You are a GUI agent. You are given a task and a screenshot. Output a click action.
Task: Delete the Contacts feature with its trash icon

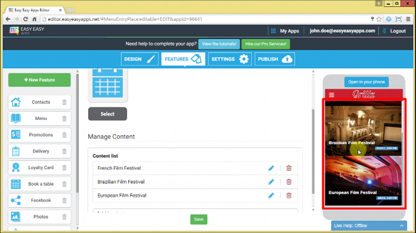pos(64,102)
